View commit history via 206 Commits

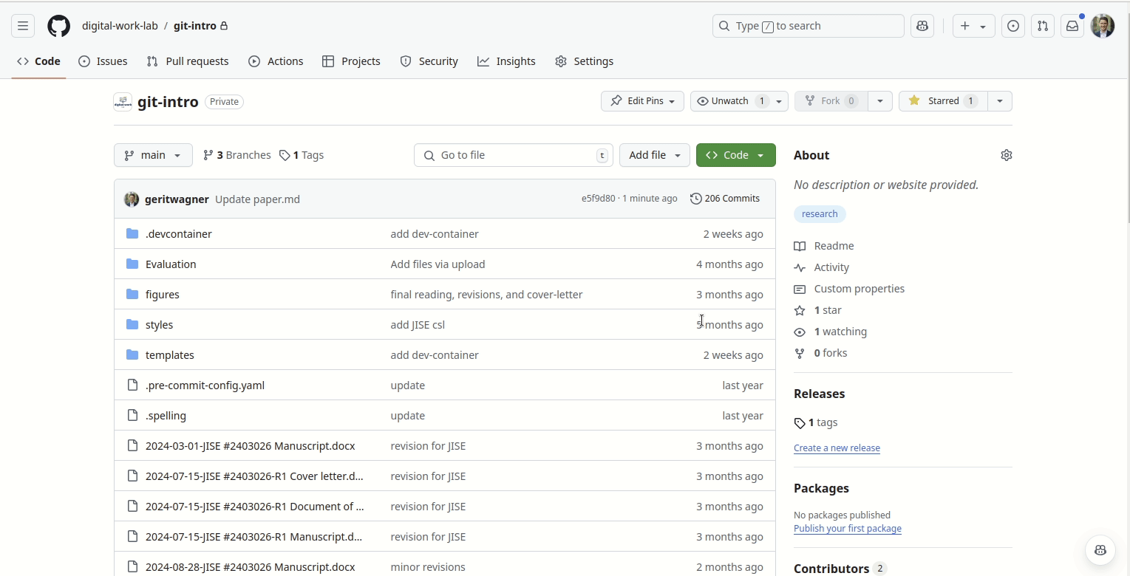[725, 199]
